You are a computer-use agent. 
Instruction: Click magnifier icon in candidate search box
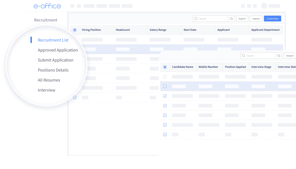244,56
